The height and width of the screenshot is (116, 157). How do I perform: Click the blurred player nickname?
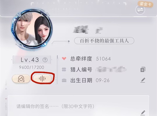88,29
